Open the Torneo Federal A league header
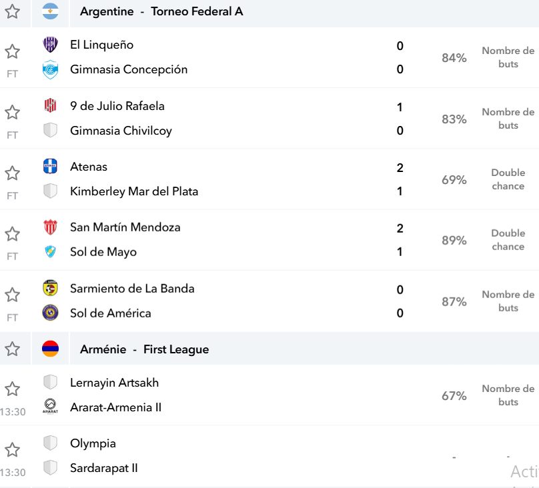The image size is (539, 488). click(x=161, y=11)
